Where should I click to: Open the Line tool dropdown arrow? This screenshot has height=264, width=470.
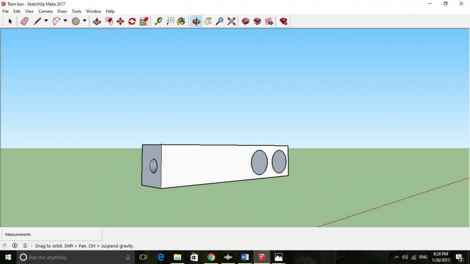(x=46, y=21)
